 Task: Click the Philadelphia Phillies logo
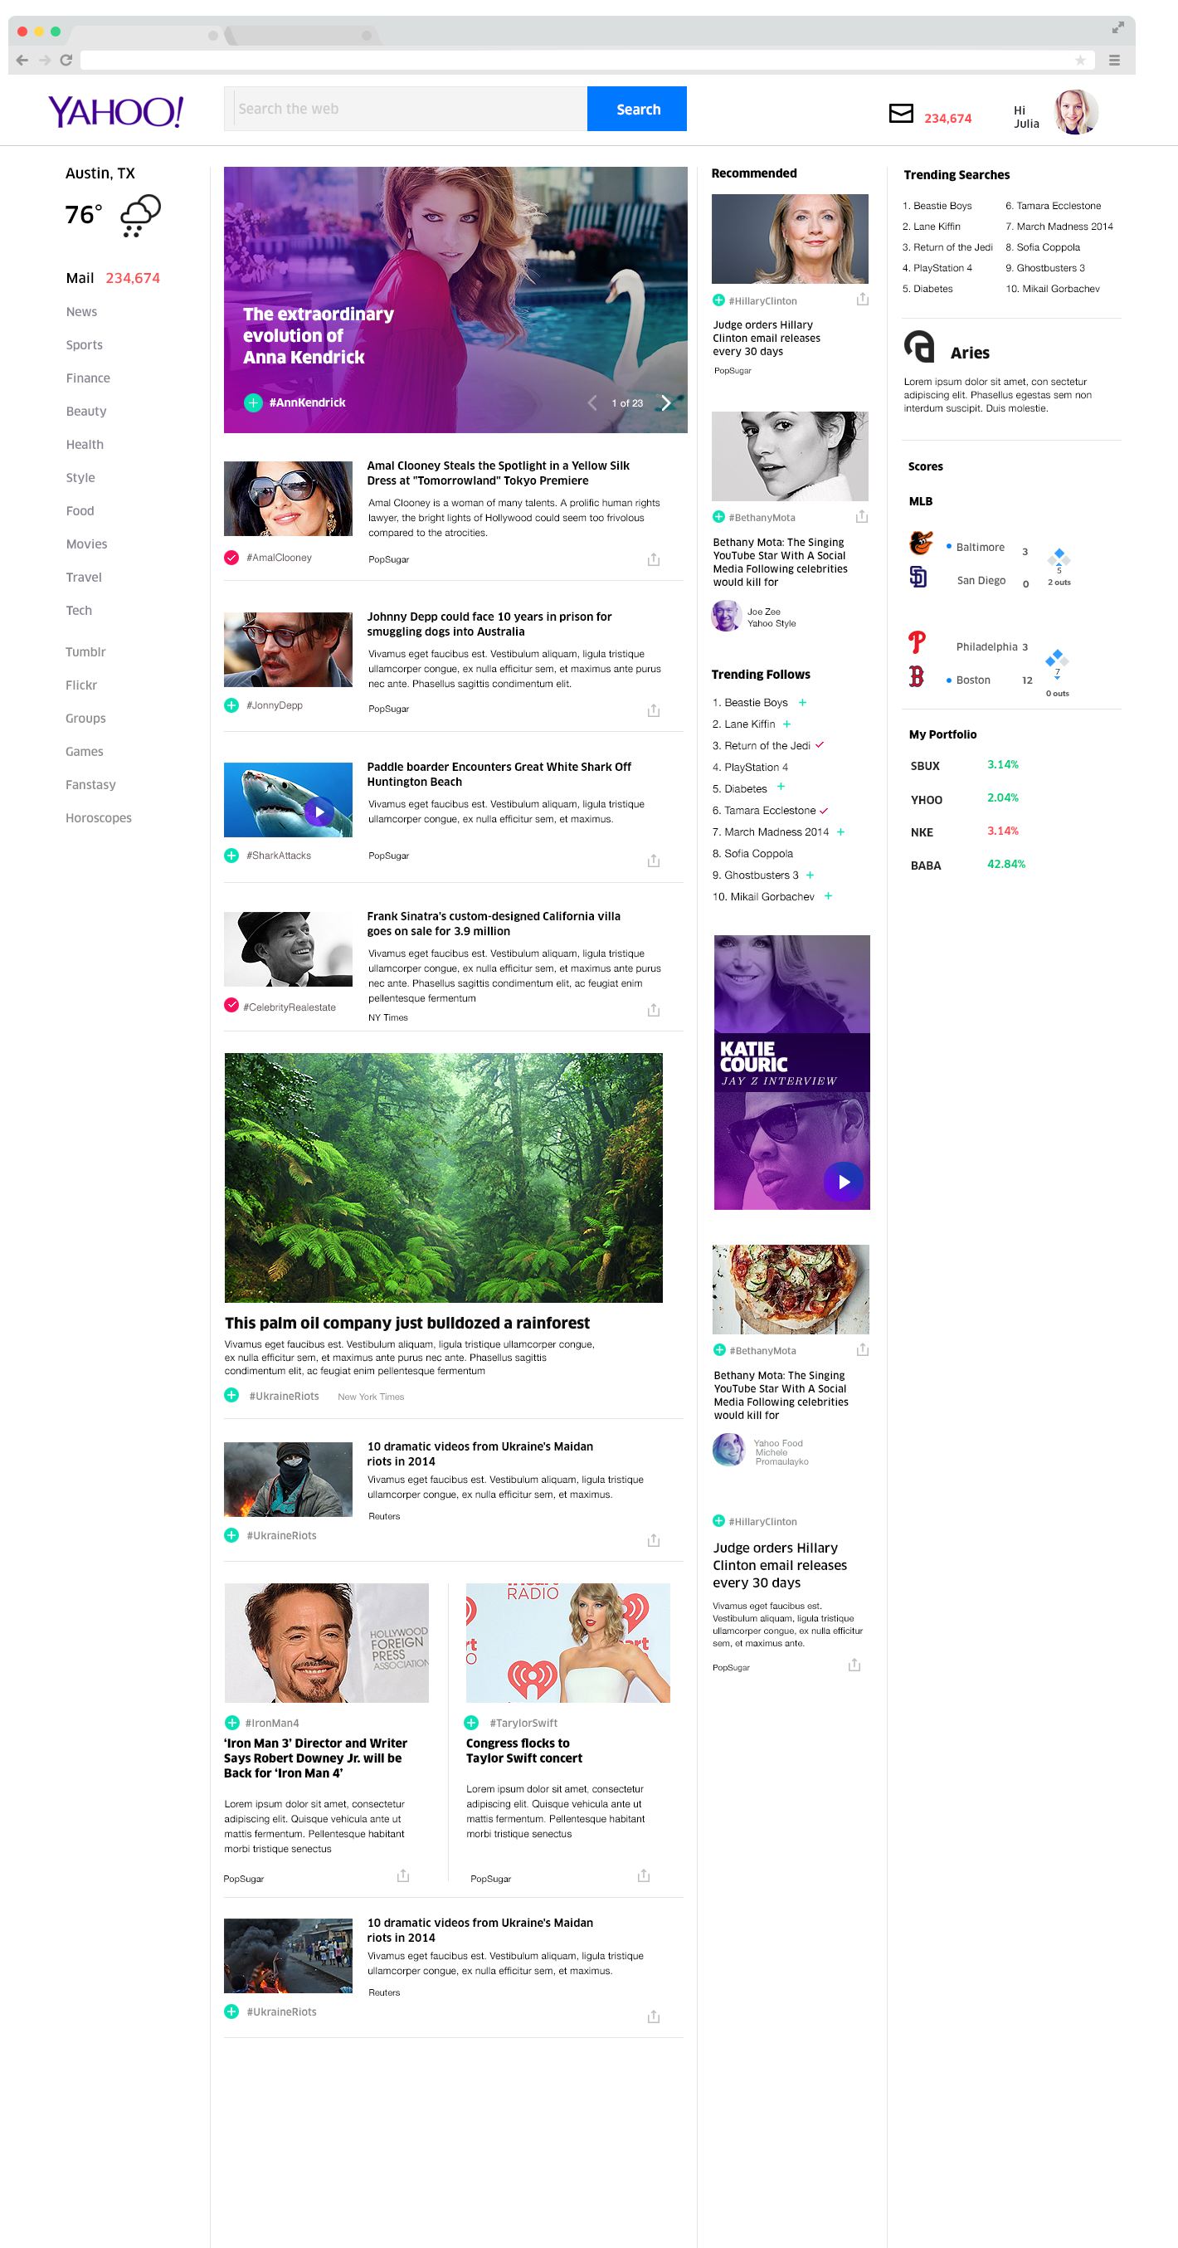(917, 642)
